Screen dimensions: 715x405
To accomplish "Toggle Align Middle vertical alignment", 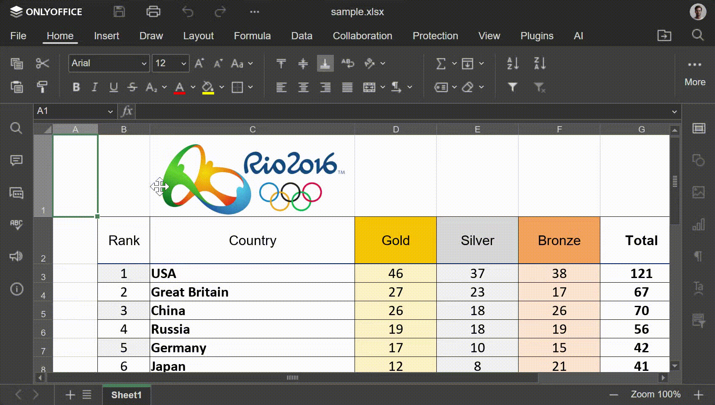I will coord(303,63).
